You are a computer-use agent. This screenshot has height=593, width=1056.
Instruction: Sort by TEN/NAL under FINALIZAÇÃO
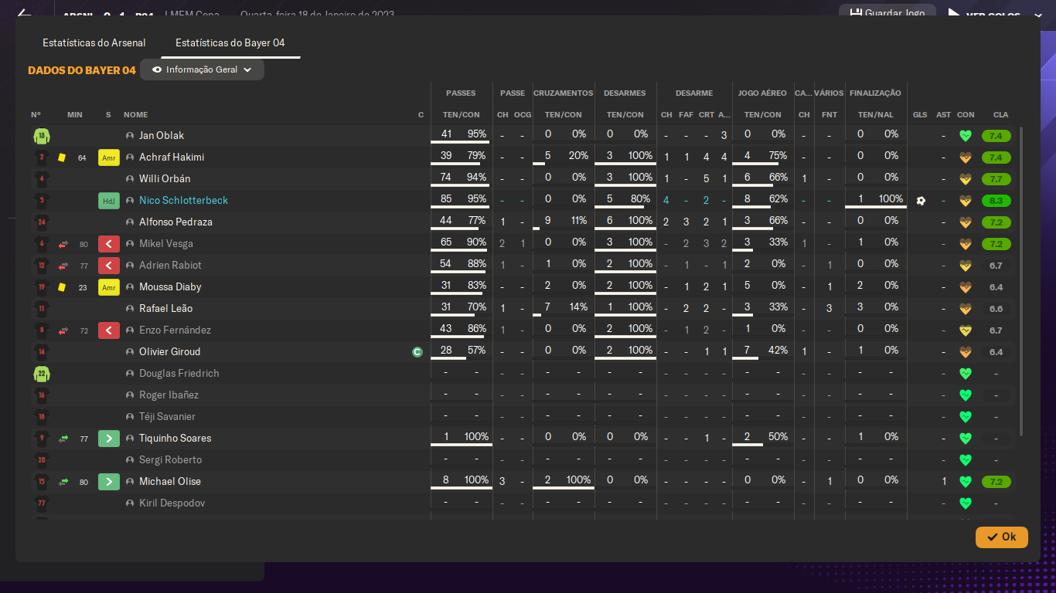pos(876,115)
